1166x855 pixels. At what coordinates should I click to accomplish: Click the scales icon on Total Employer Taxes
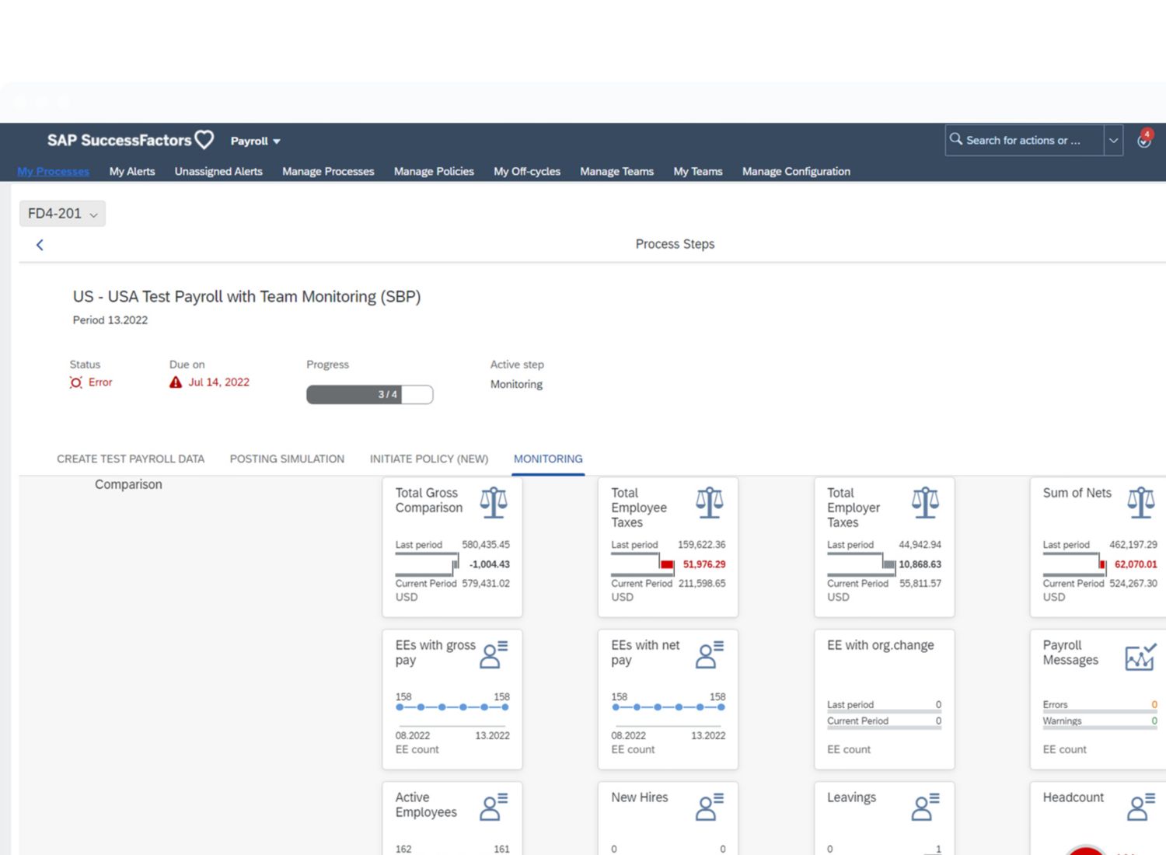point(925,502)
